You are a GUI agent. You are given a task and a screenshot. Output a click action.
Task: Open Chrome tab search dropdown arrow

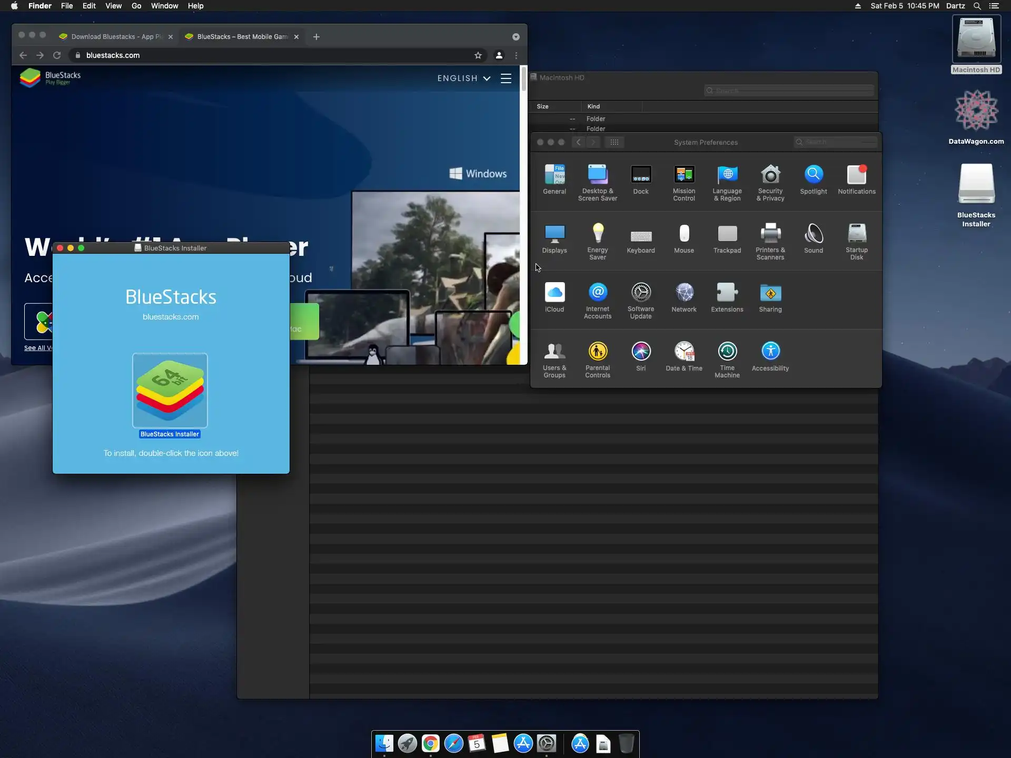click(516, 37)
